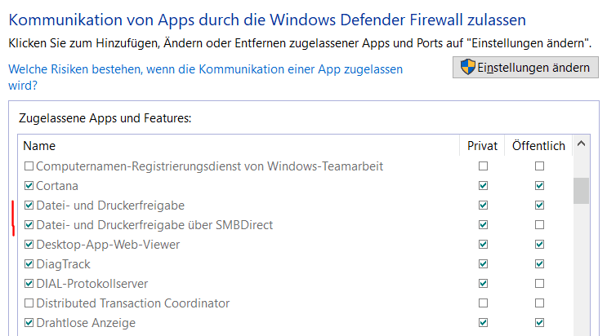
Task: Toggle the Cortana app checkbox
Action: 29,186
